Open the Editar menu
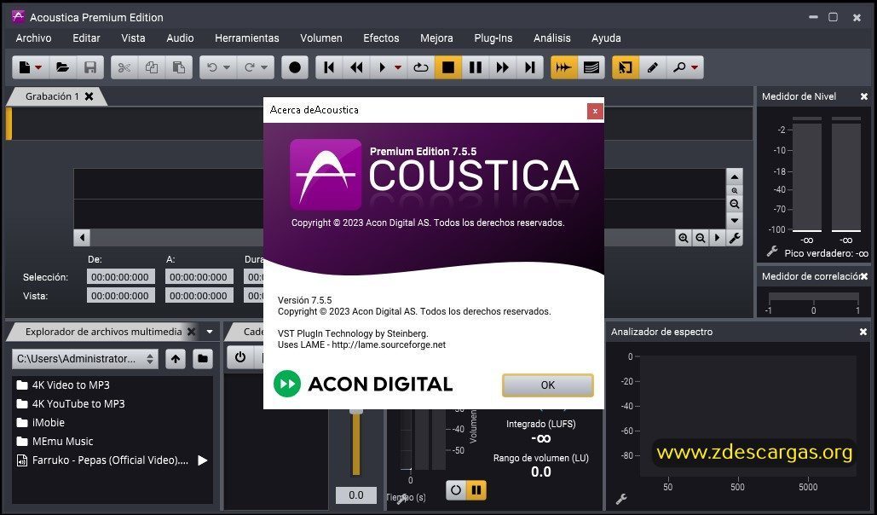Image resolution: width=877 pixels, height=515 pixels. click(86, 38)
